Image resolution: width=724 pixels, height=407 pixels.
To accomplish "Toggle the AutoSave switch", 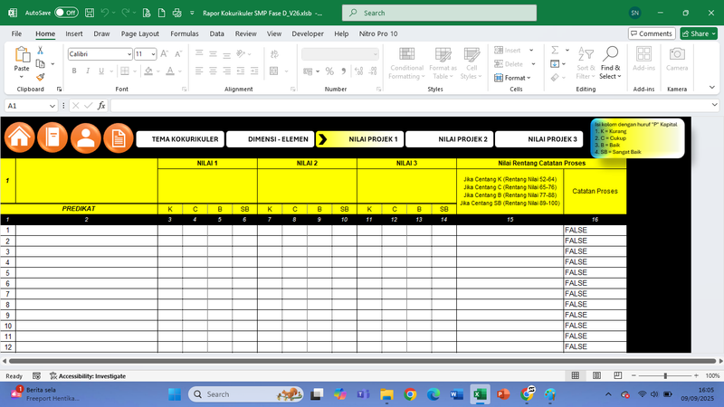I will [x=65, y=14].
